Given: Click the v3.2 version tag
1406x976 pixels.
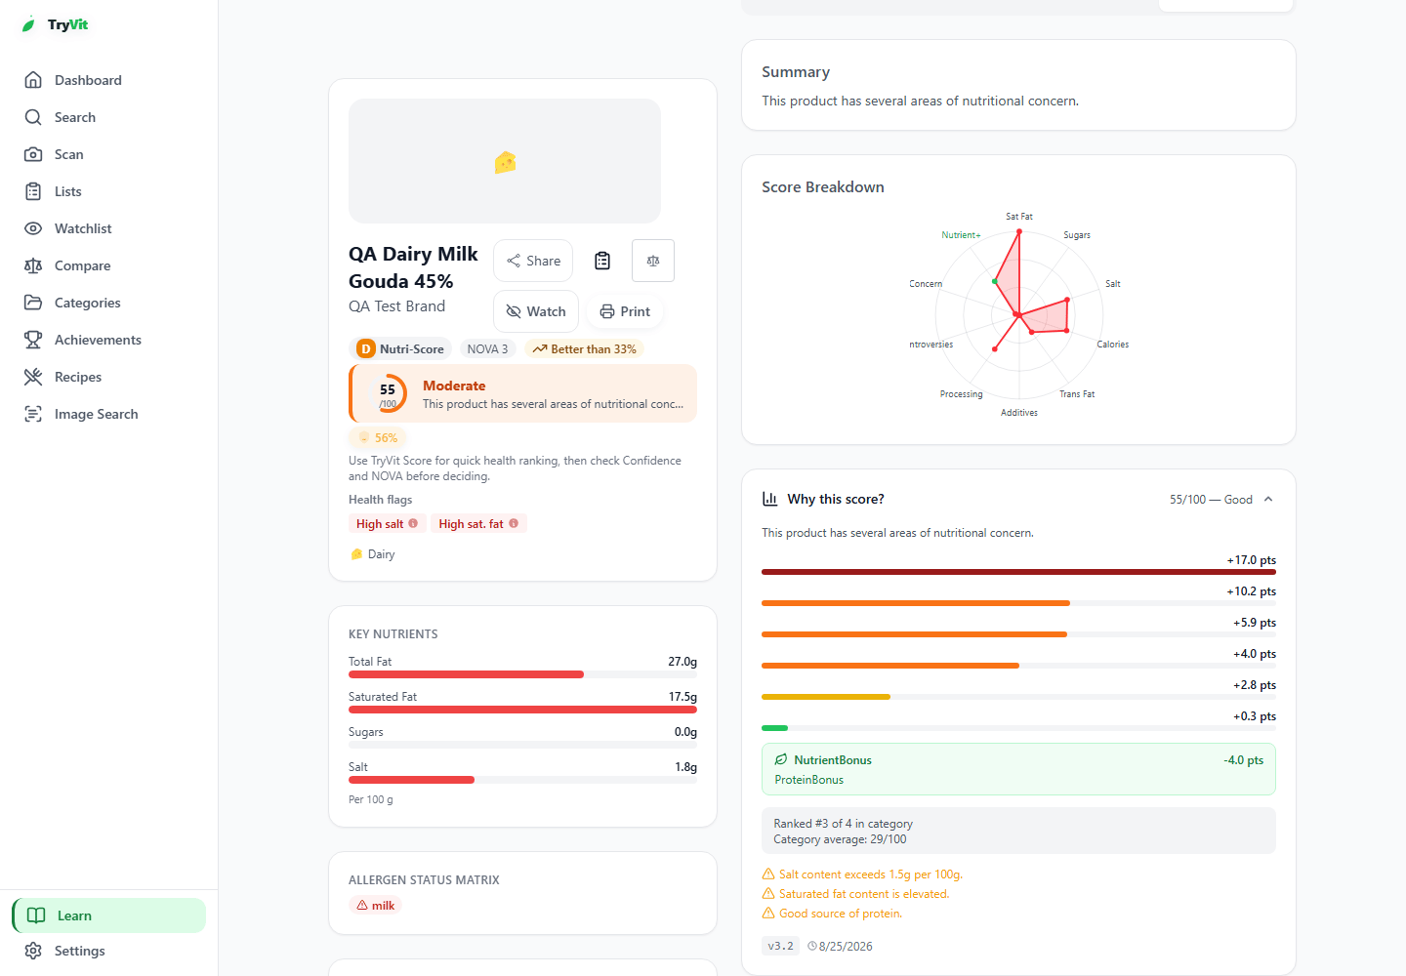Looking at the screenshot, I should click(781, 946).
